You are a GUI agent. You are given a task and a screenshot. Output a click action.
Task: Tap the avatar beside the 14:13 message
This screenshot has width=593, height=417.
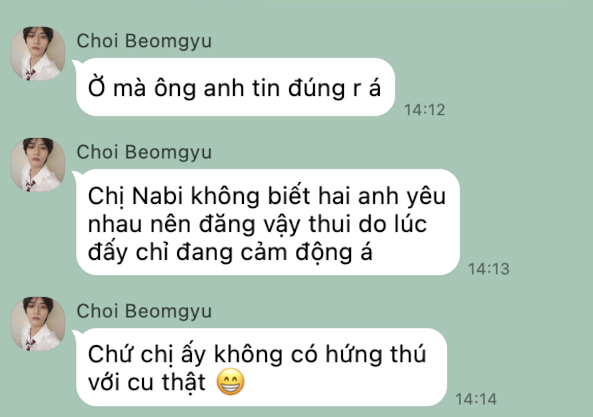coord(38,165)
